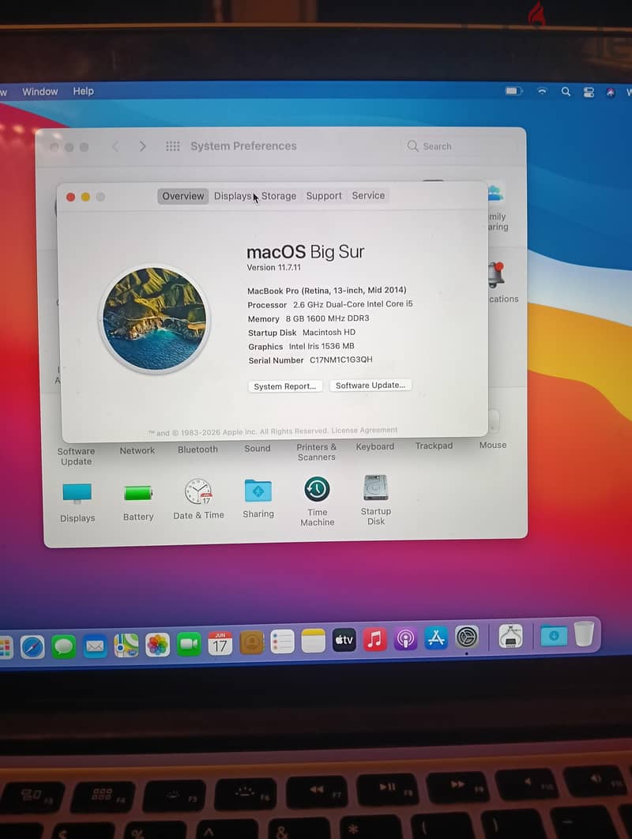
Task: Open Reminders from the Dock
Action: tap(282, 641)
